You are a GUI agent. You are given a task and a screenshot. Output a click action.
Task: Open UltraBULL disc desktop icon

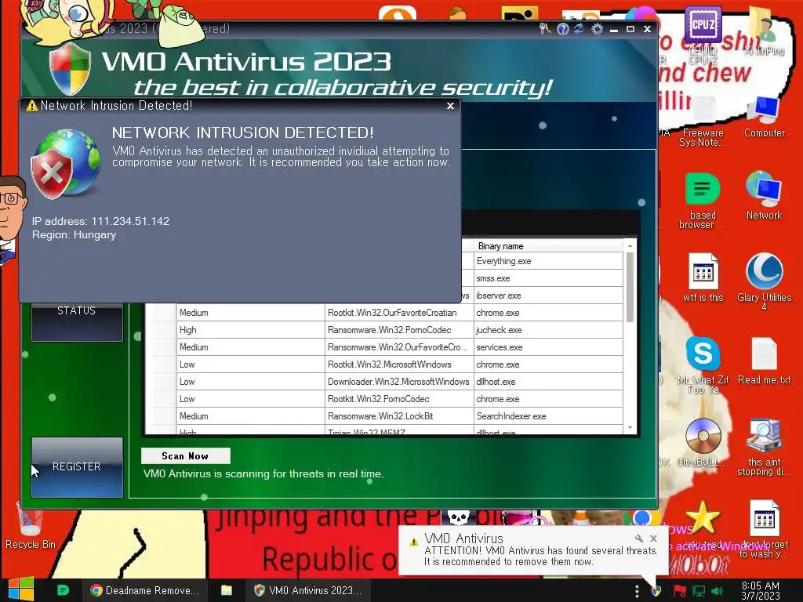[x=703, y=442]
